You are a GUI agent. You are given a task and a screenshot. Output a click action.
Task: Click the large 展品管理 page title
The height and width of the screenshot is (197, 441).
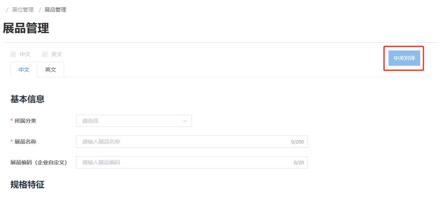coord(26,28)
